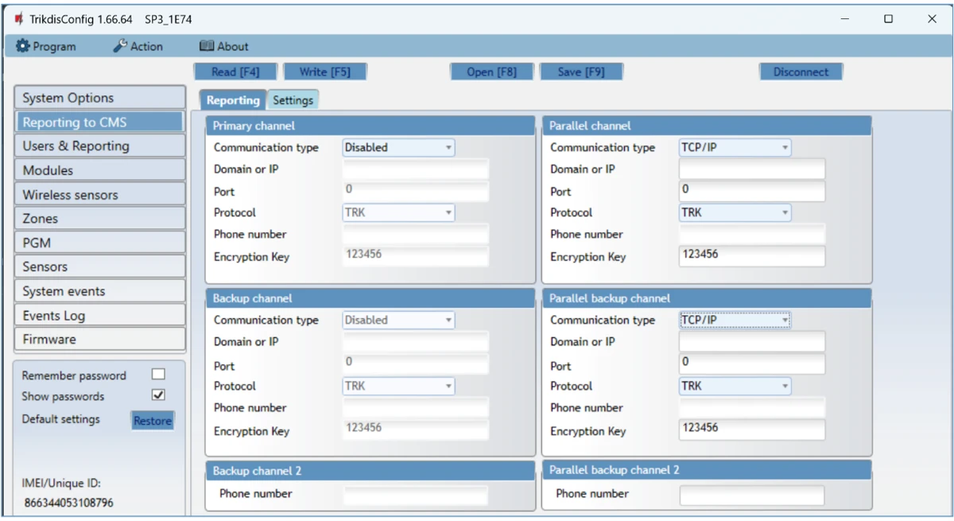Click the Disconnect button

tap(801, 72)
